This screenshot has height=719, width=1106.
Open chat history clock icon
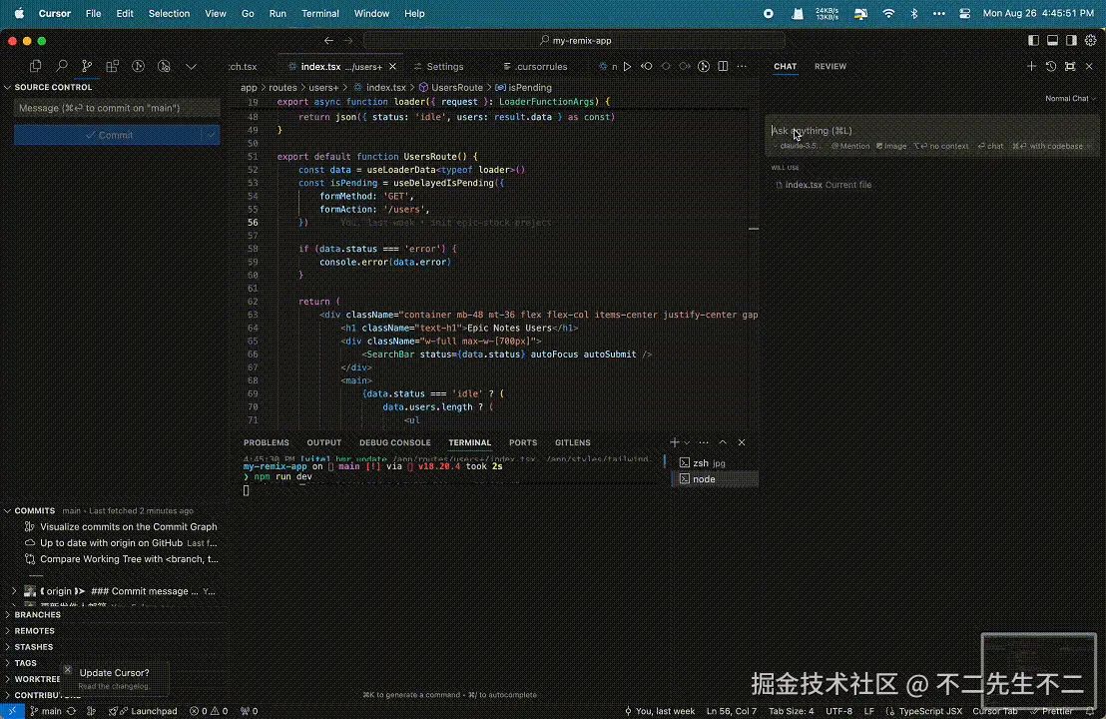1051,66
